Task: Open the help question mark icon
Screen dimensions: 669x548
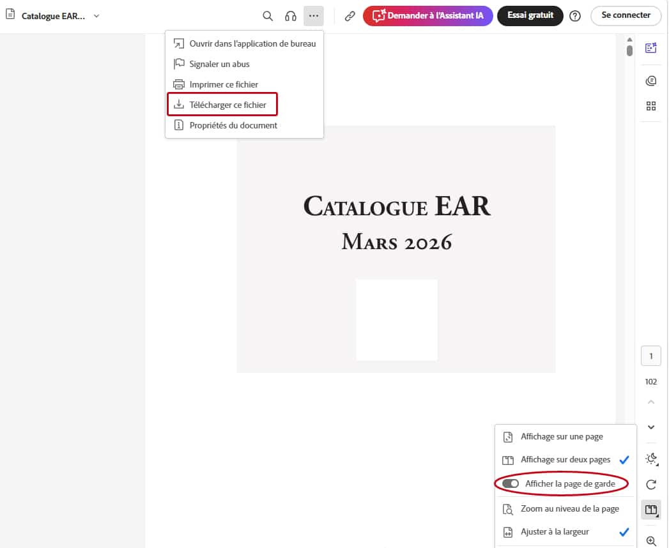Action: click(x=575, y=16)
